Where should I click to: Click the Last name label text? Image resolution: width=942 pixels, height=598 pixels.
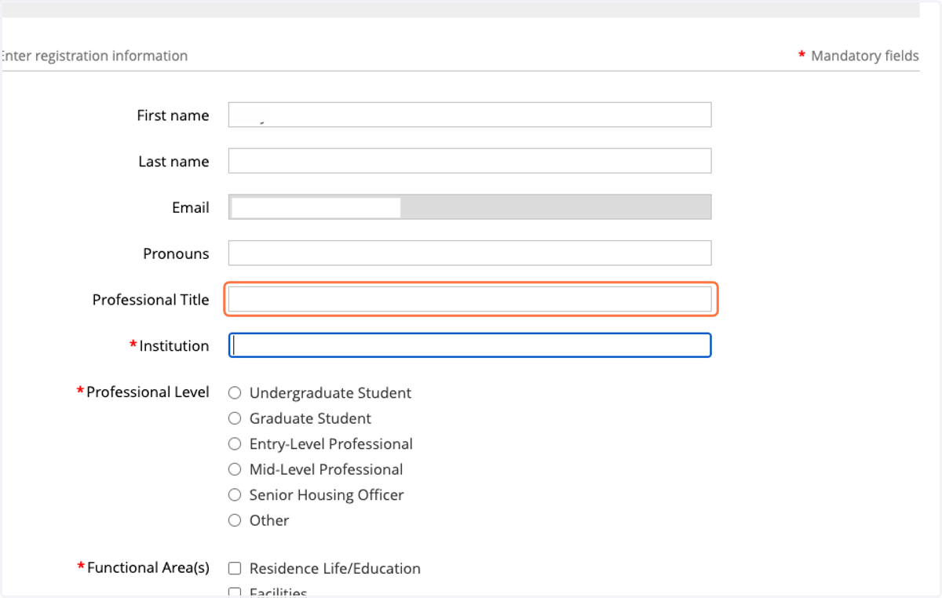[x=173, y=161]
